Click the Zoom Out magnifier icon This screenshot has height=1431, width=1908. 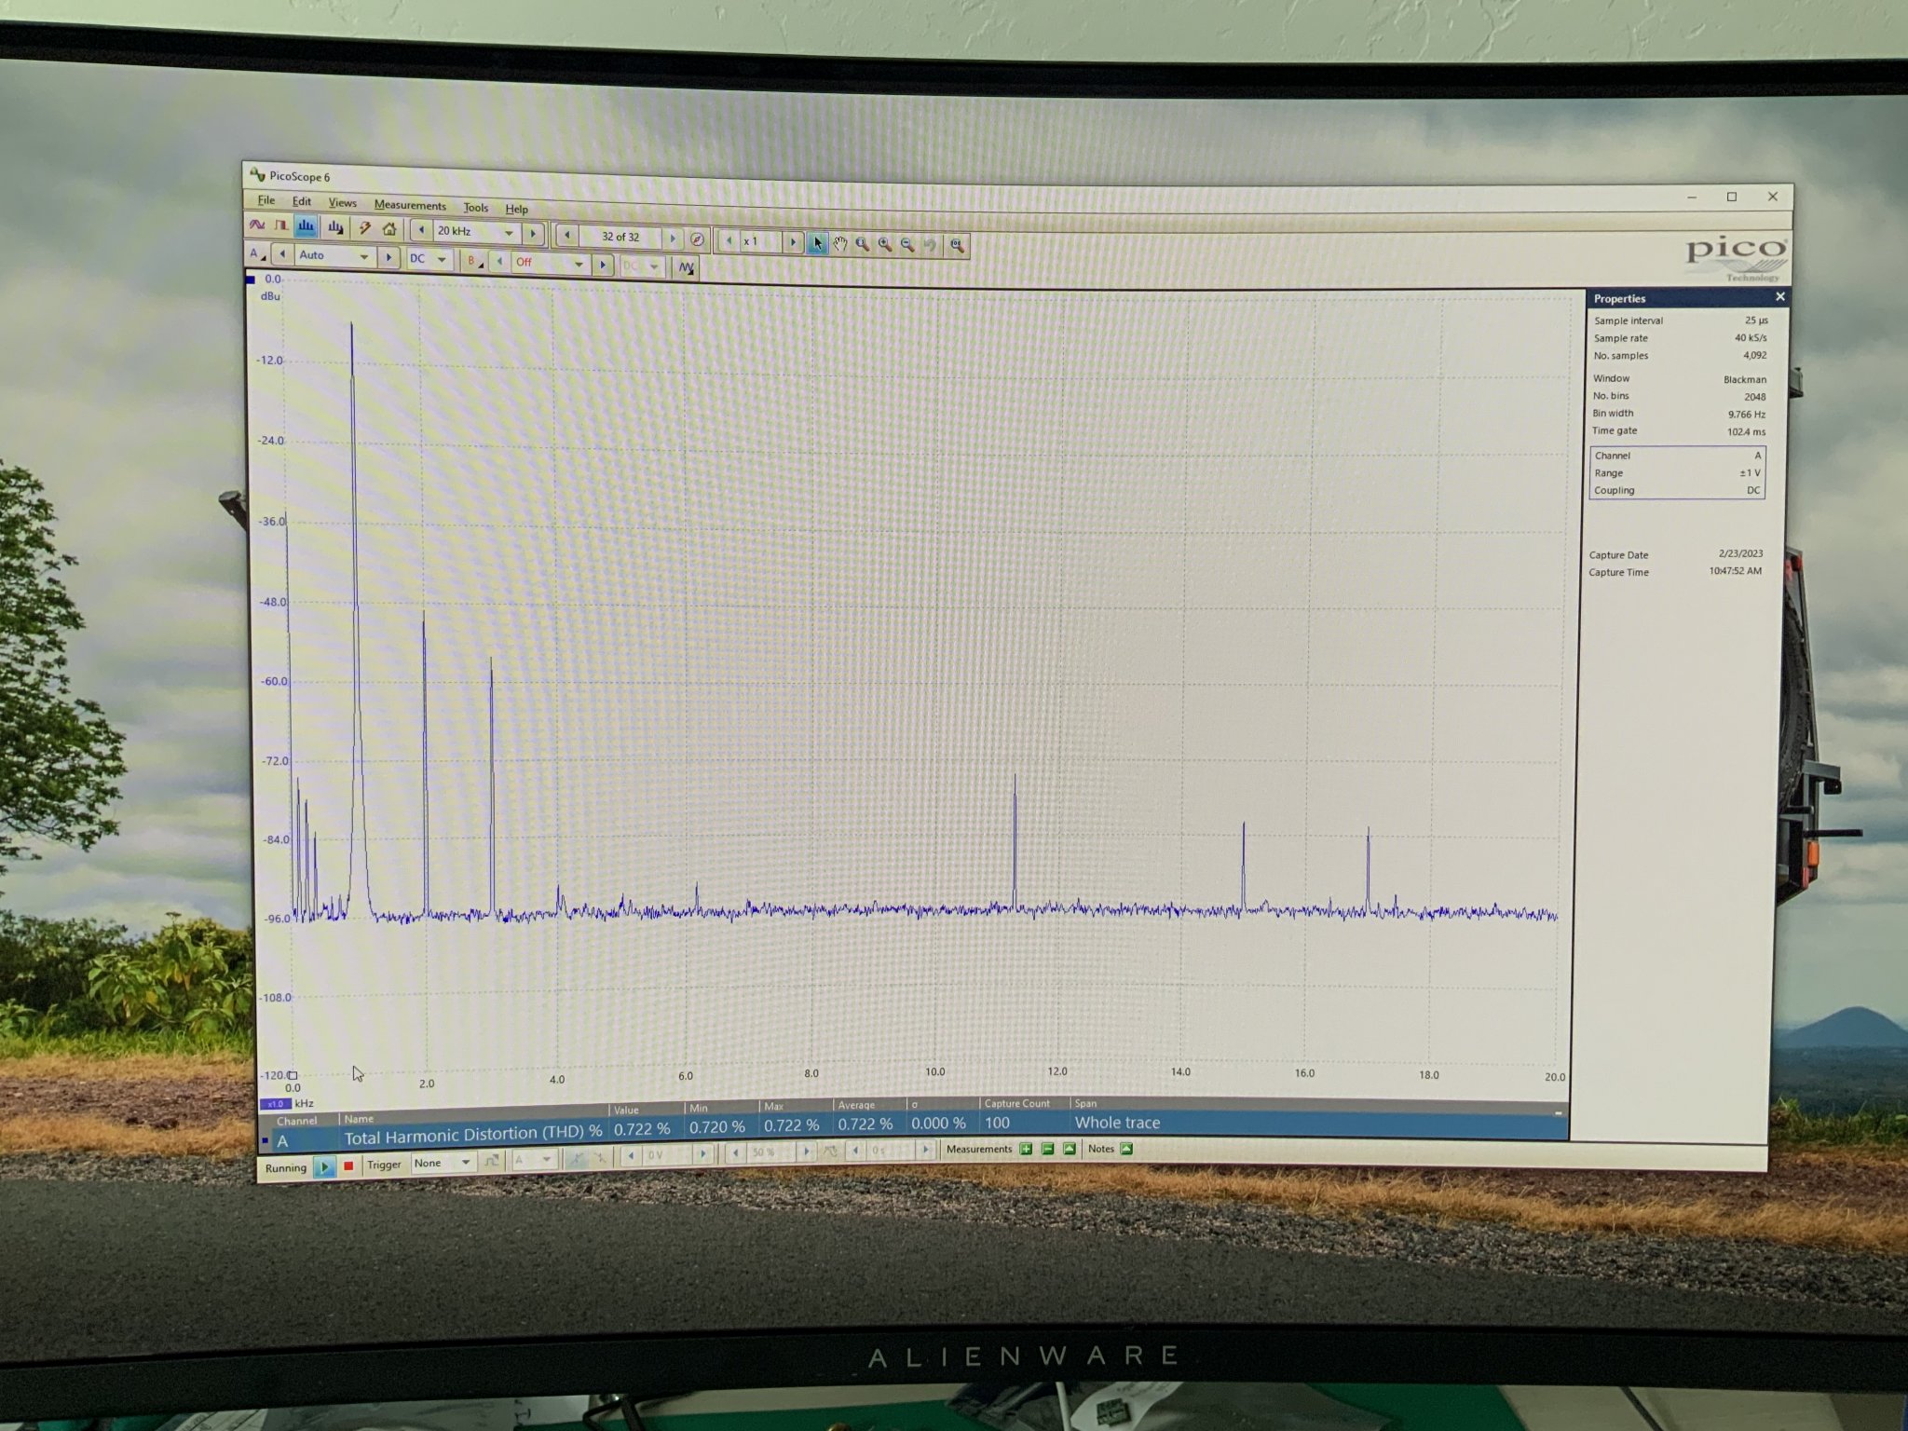pyautogui.click(x=907, y=245)
